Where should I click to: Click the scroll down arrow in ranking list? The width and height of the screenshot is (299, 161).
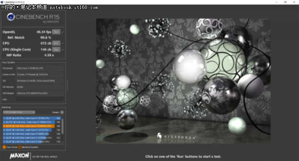[x=62, y=142]
